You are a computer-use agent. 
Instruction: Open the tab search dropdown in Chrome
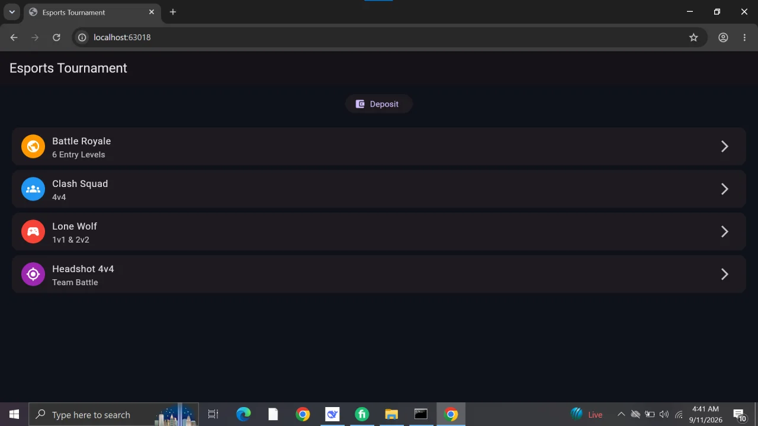click(x=12, y=12)
